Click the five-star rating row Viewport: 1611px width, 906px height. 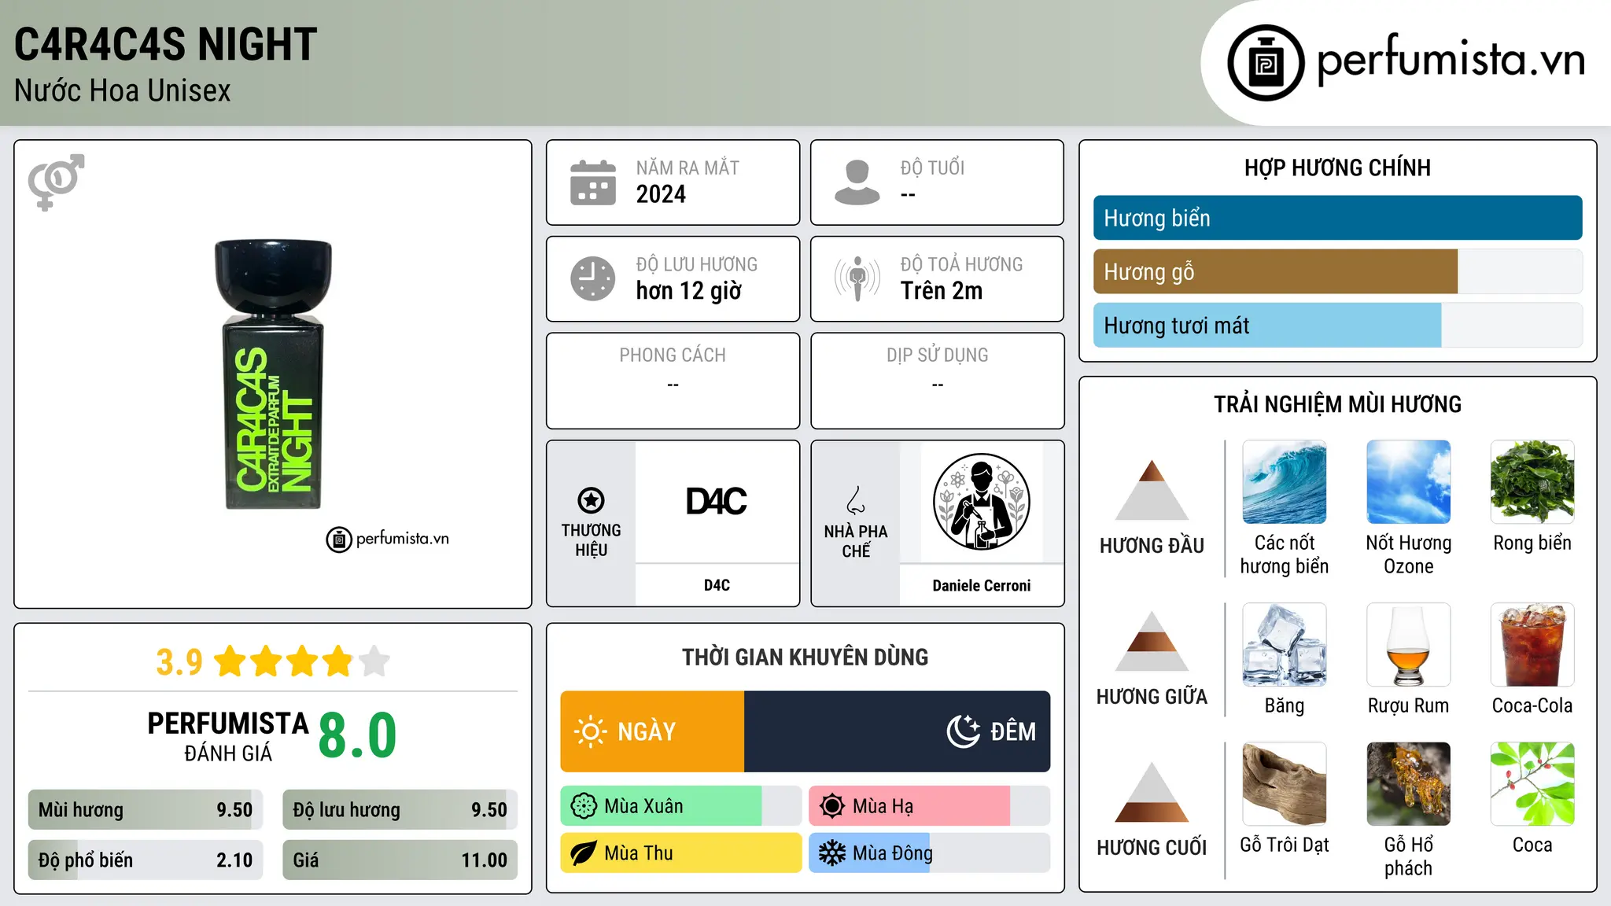tap(302, 661)
